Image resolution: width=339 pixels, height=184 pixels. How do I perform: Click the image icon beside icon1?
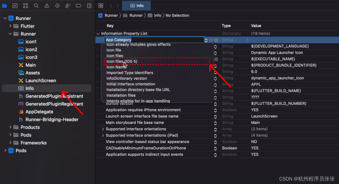pos(21,42)
